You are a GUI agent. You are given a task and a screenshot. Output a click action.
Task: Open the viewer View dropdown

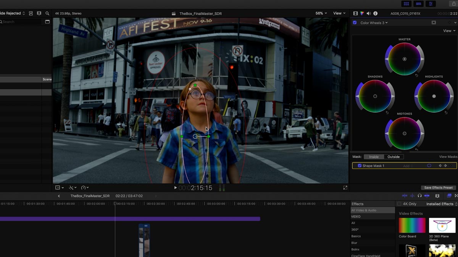click(339, 13)
